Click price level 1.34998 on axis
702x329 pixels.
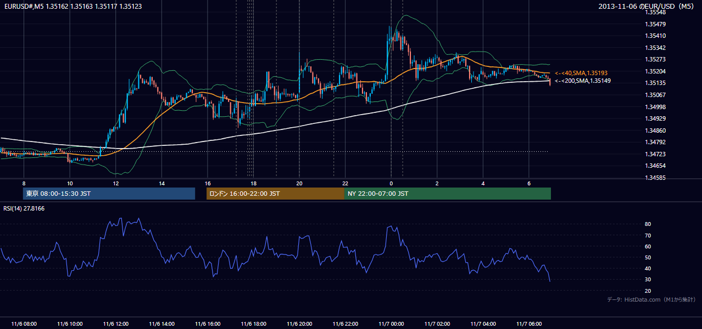[x=655, y=107]
